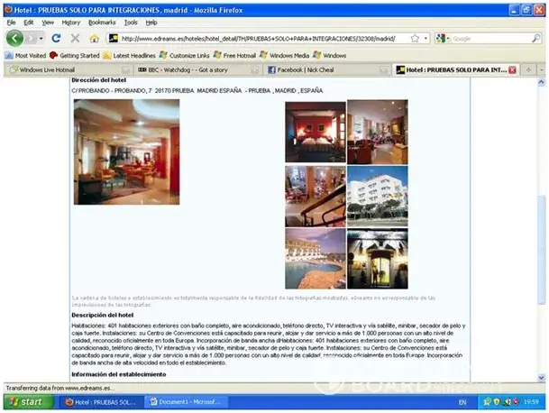Viewport: 549px width, 413px height.
Task: Close the Hotel PRUEBAS tab with red X
Action: click(512, 69)
